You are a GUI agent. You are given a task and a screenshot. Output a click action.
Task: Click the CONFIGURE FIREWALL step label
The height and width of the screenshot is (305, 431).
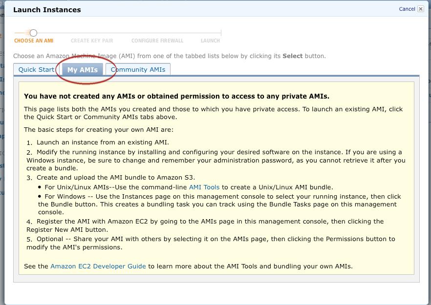pos(157,41)
